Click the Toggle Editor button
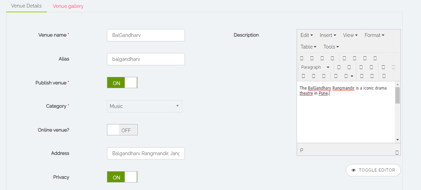The image size is (421, 190). tap(373, 170)
